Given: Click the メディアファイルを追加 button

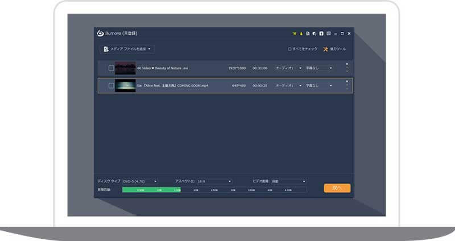Looking at the screenshot, I should [126, 49].
